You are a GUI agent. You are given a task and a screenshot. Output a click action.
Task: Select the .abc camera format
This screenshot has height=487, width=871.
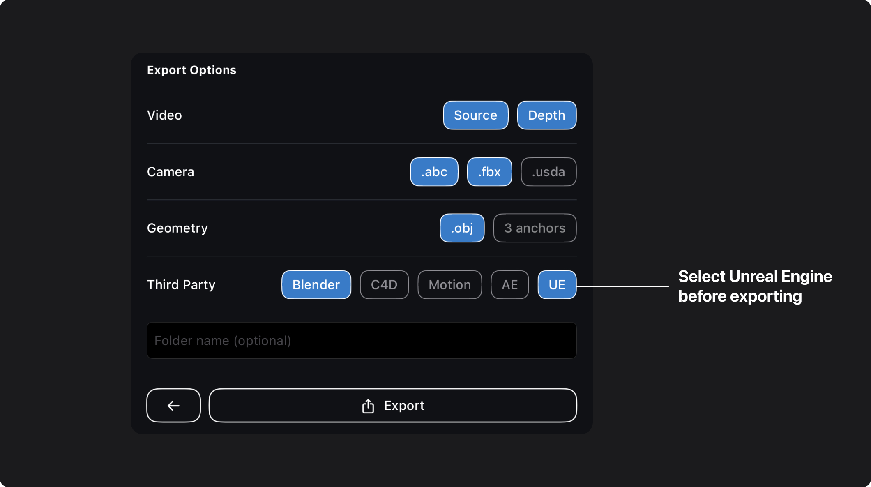[434, 172]
